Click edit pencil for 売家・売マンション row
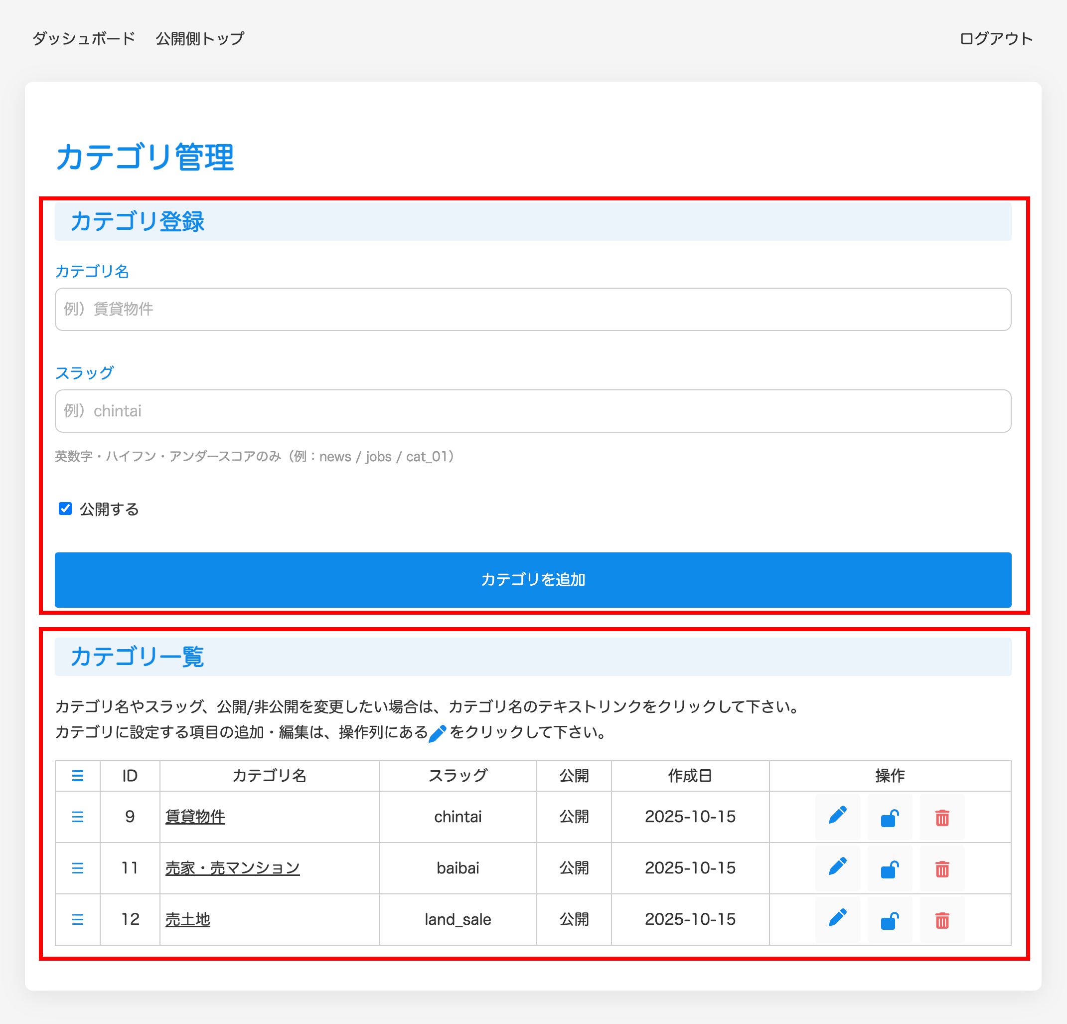 point(837,867)
